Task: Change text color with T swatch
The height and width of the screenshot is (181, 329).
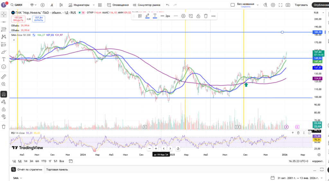Action: pos(155,16)
